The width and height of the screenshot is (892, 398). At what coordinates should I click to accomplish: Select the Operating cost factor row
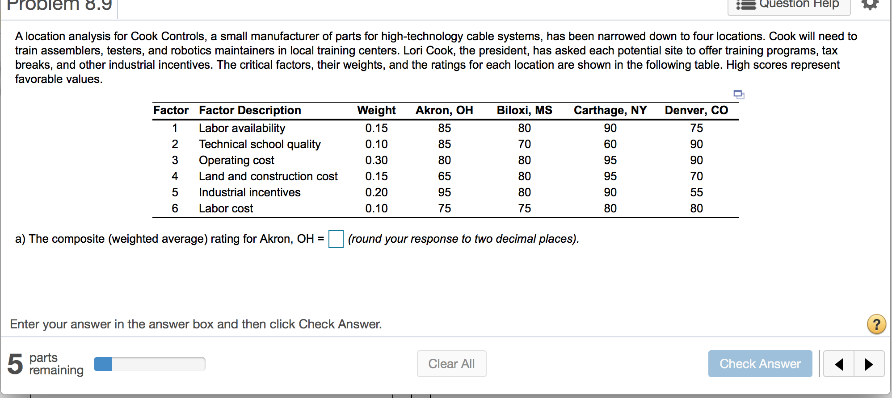(x=236, y=160)
